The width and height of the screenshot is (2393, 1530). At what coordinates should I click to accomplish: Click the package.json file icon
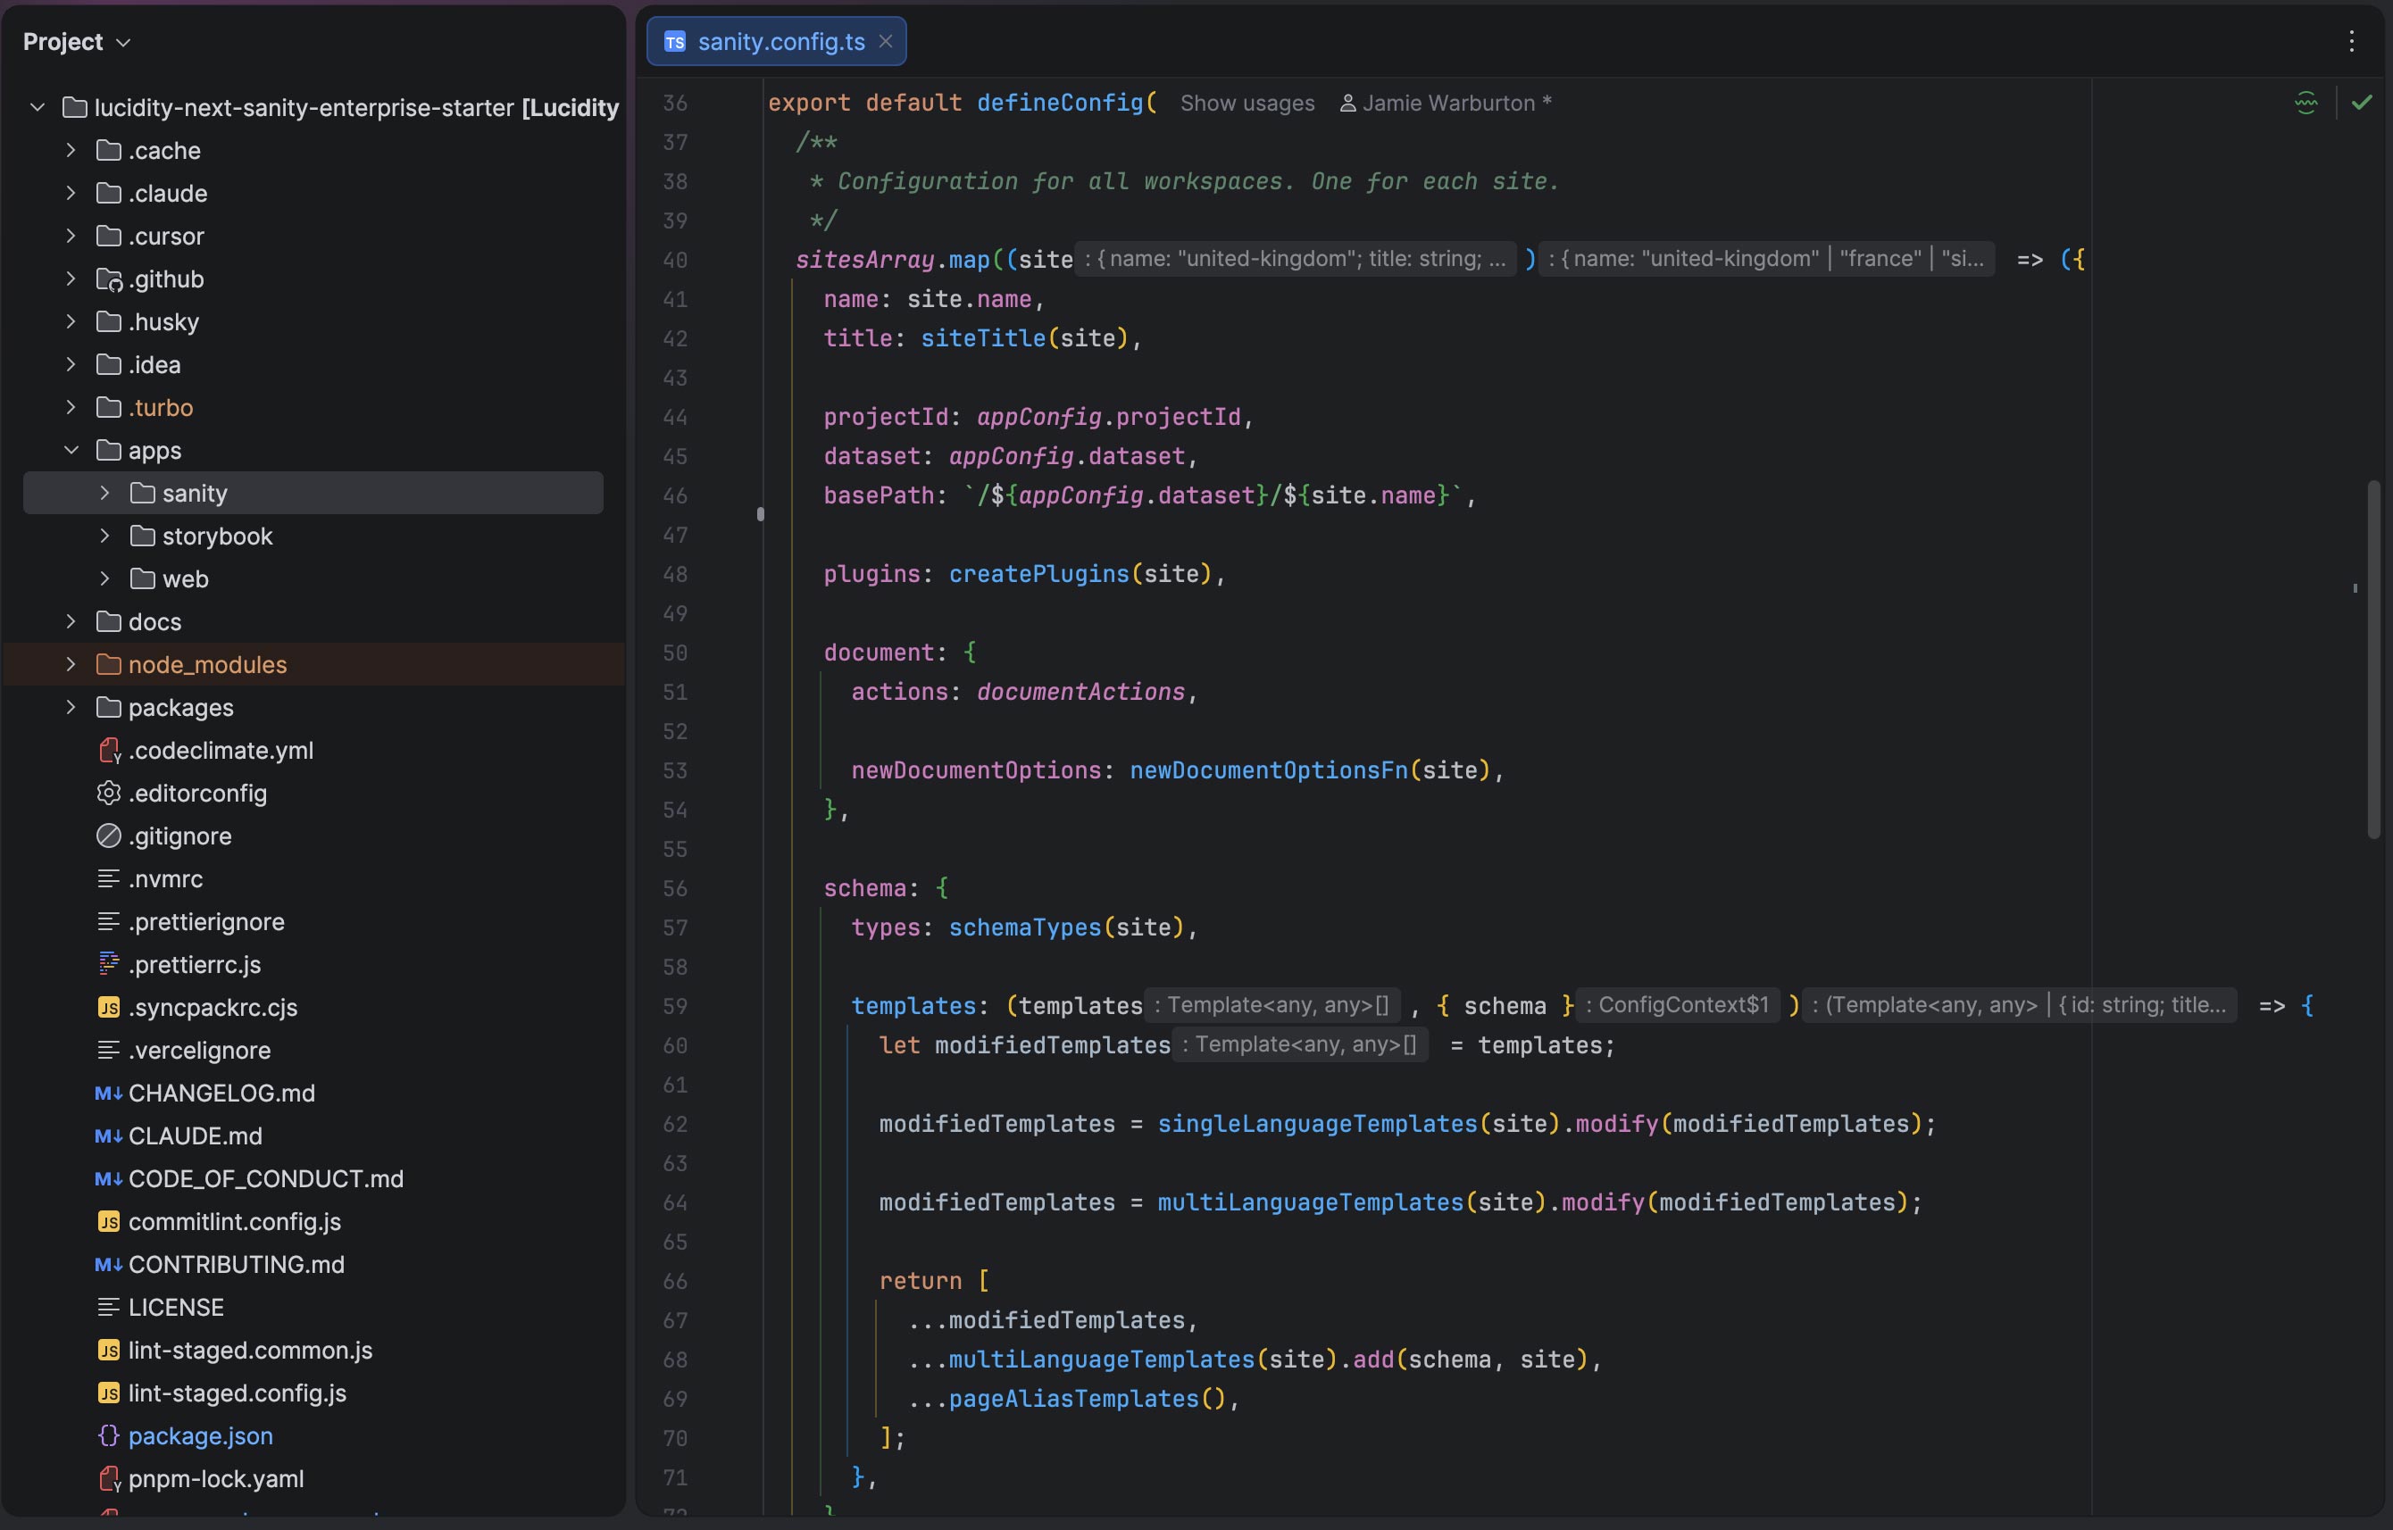(x=108, y=1435)
